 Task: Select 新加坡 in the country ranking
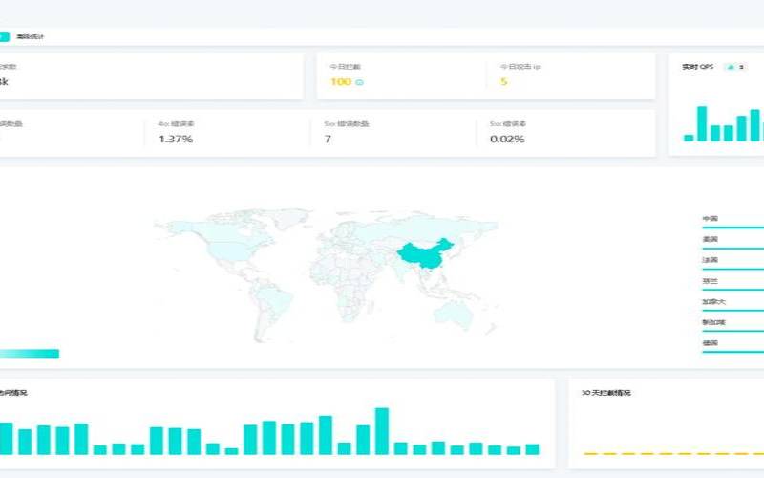713,322
